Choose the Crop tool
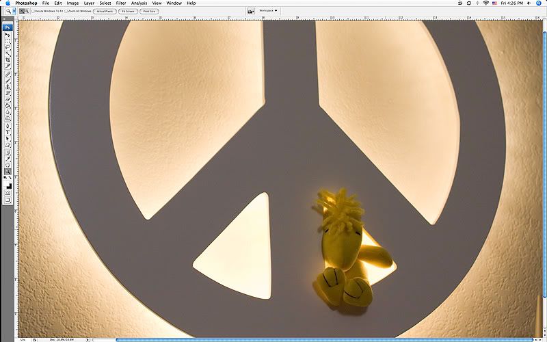547x342 pixels. coord(8,60)
